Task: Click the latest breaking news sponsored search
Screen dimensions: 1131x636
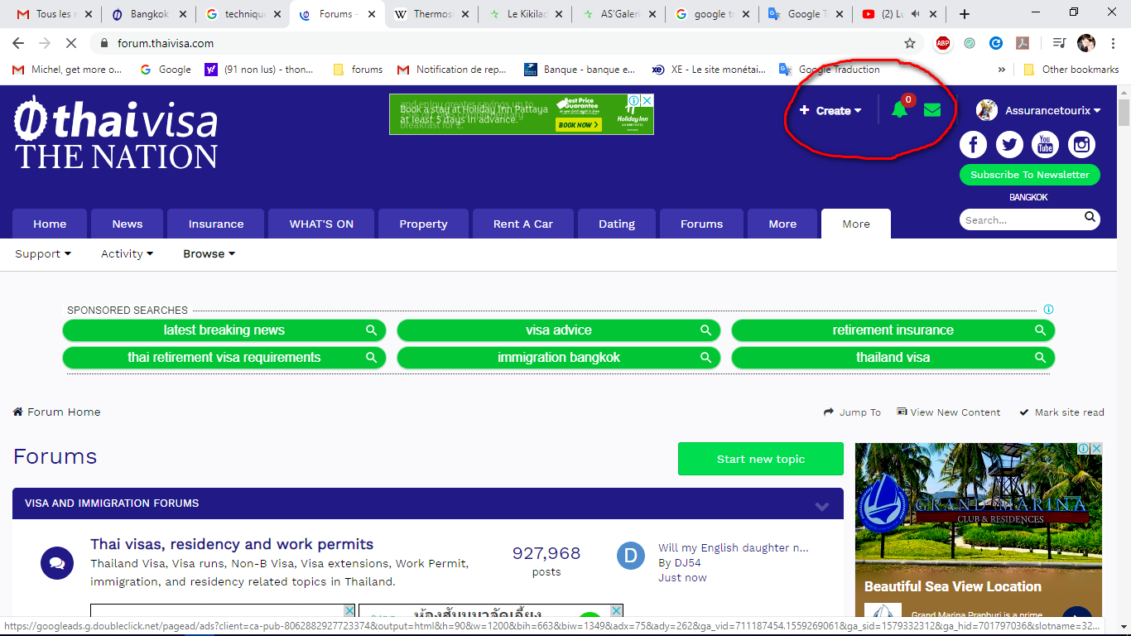Action: [224, 330]
